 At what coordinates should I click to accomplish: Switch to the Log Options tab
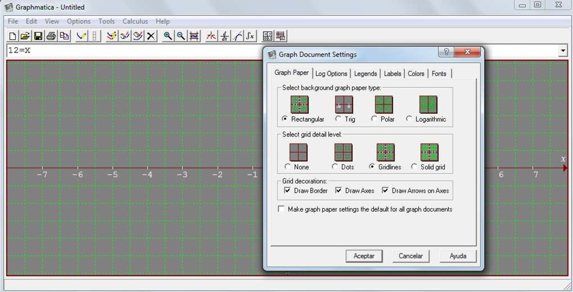click(331, 73)
